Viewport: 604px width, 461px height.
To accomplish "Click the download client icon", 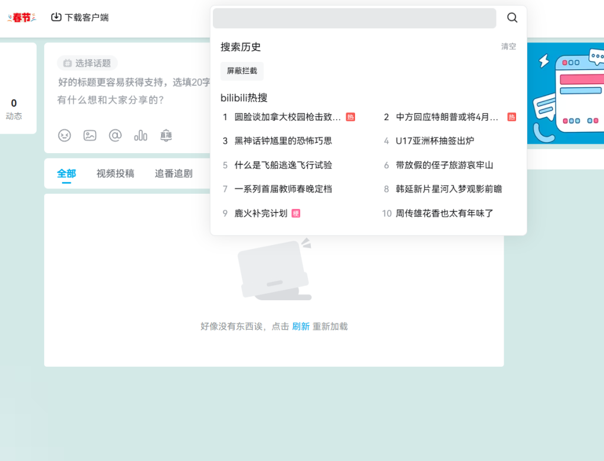I will (x=57, y=18).
